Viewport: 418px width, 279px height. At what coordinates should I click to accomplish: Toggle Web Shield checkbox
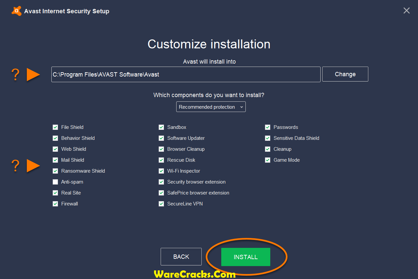55,149
